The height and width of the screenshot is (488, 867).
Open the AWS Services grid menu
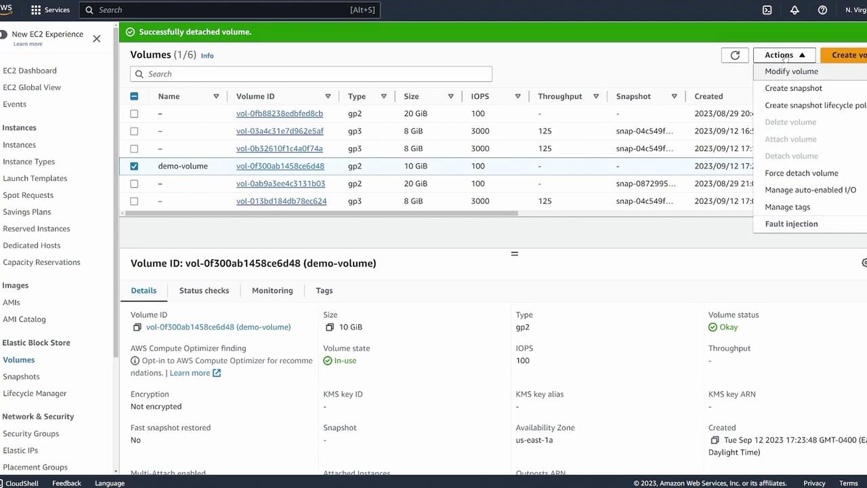point(36,10)
